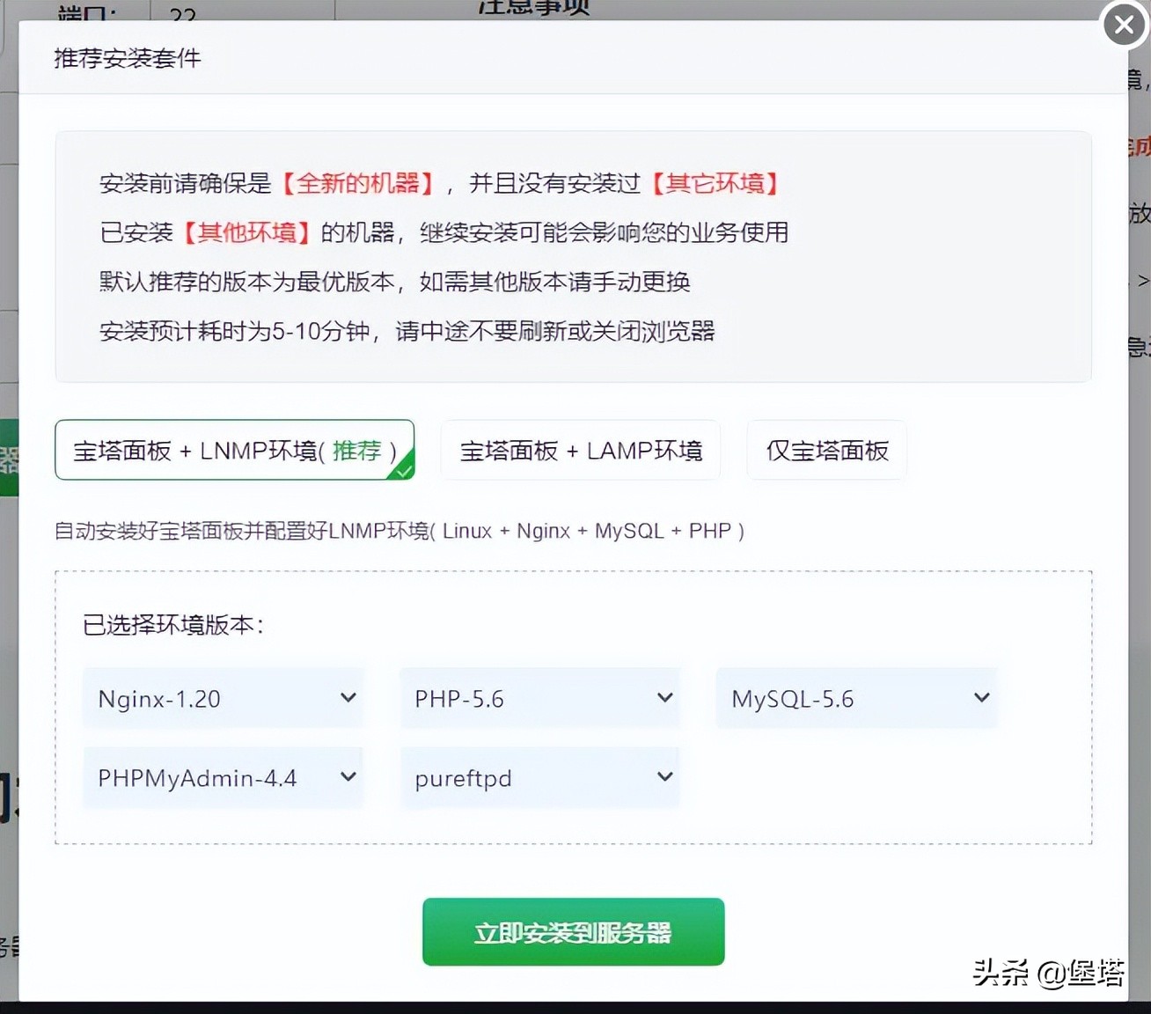Image resolution: width=1151 pixels, height=1014 pixels.
Task: Close the 推荐安装套件 dialog
Action: 1123,25
